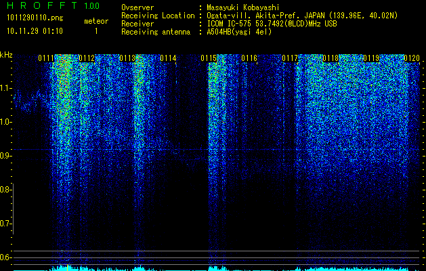Click the observer name Masayuki Kobayashi
The height and width of the screenshot is (271, 426).
(x=243, y=7)
